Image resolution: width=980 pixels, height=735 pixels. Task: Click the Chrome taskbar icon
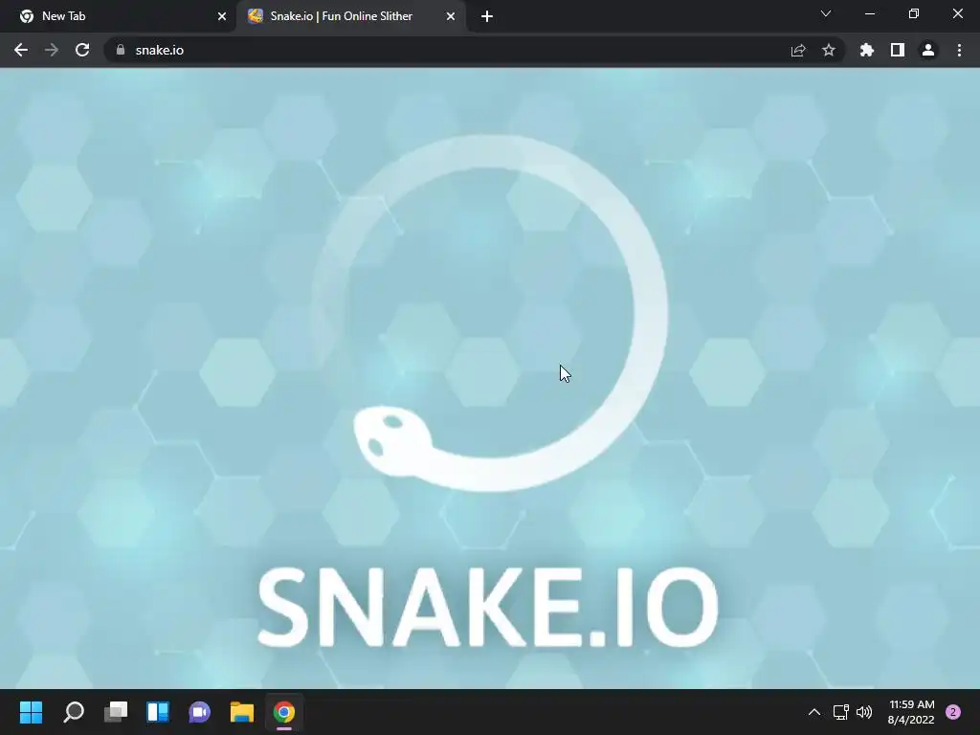click(x=283, y=712)
